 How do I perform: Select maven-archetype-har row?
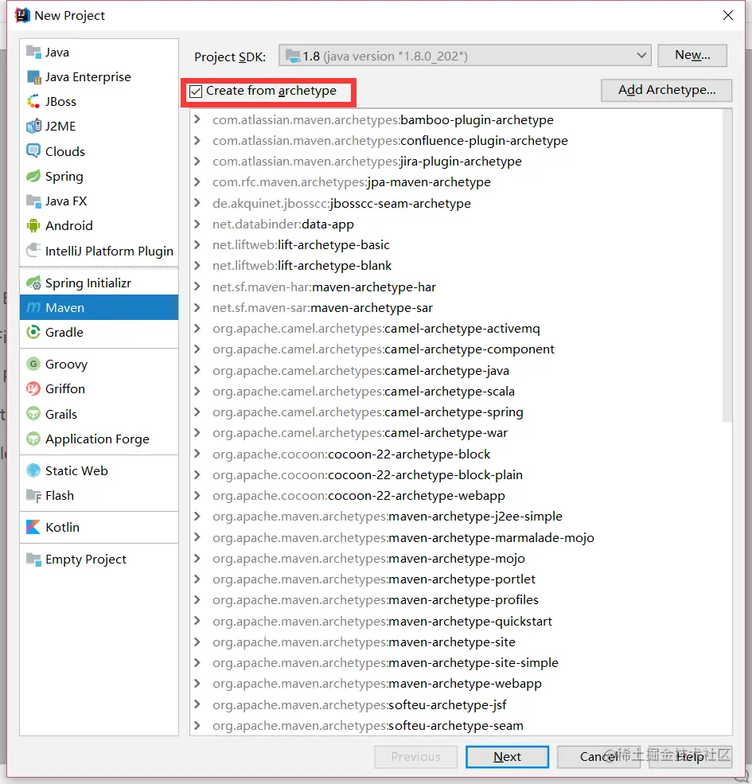coord(456,287)
